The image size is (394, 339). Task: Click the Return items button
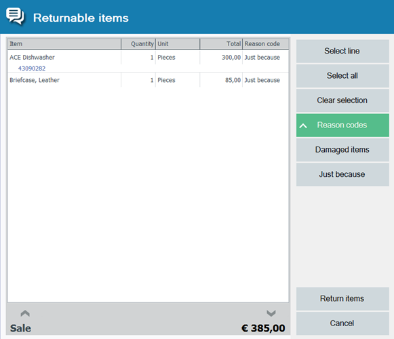click(x=342, y=298)
